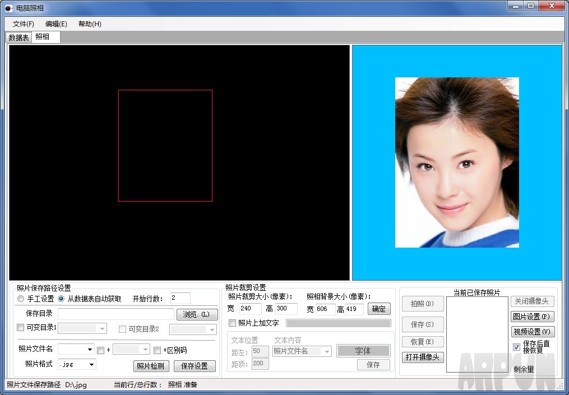569x395 pixels.
Task: Click the 照片保存路径设置 group title
Action: tap(44, 288)
